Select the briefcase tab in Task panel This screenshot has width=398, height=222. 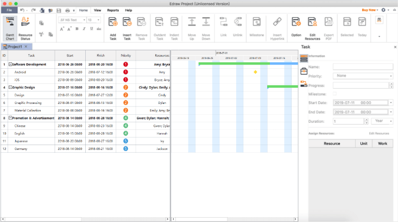[x=304, y=71]
